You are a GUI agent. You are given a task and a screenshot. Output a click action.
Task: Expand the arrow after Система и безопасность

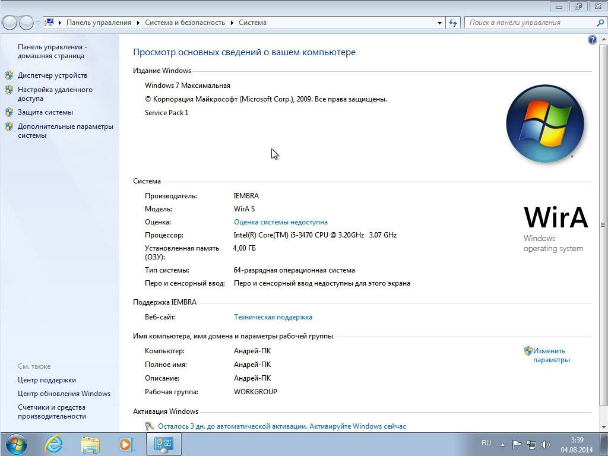pyautogui.click(x=232, y=23)
